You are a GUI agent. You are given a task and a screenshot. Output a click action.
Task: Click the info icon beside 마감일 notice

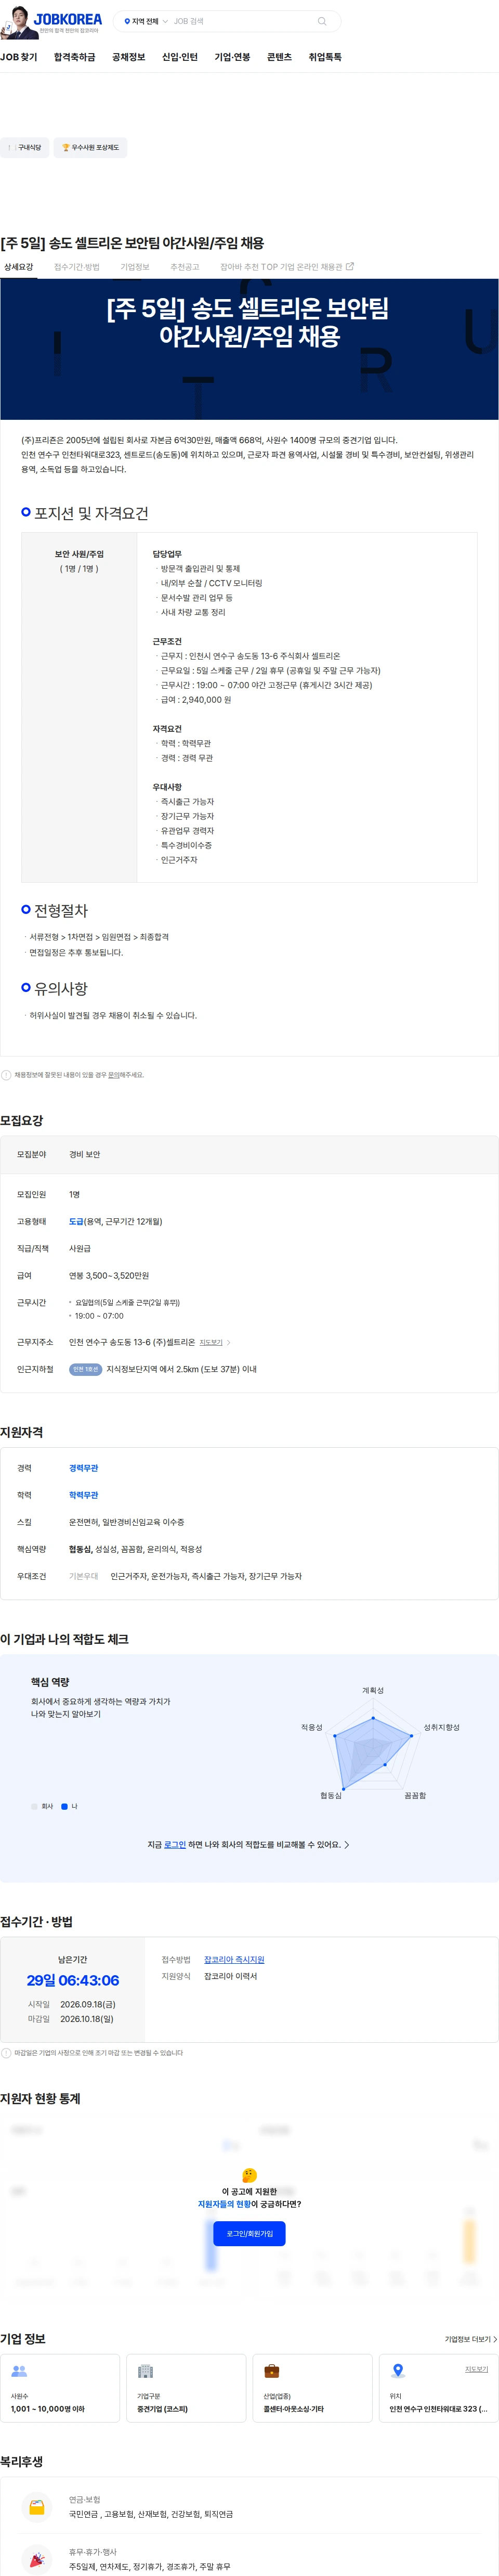click(x=6, y=2052)
